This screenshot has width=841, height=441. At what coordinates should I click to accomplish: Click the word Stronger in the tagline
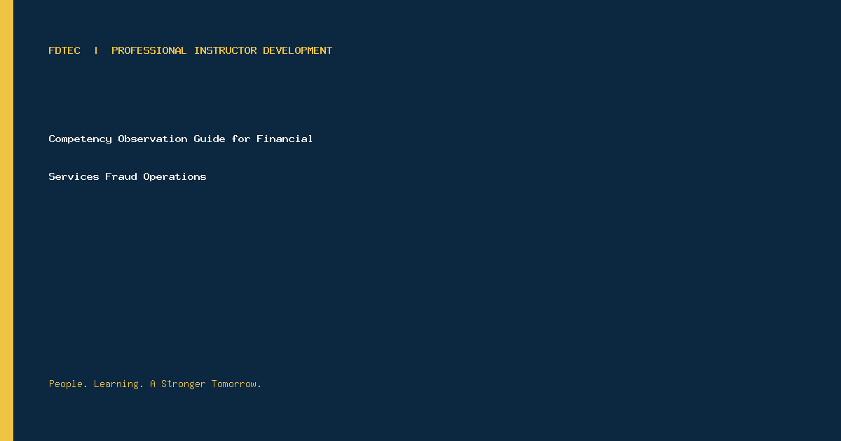point(184,384)
